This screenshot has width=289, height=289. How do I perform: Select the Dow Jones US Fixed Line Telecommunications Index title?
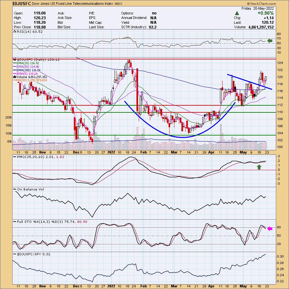73,4
